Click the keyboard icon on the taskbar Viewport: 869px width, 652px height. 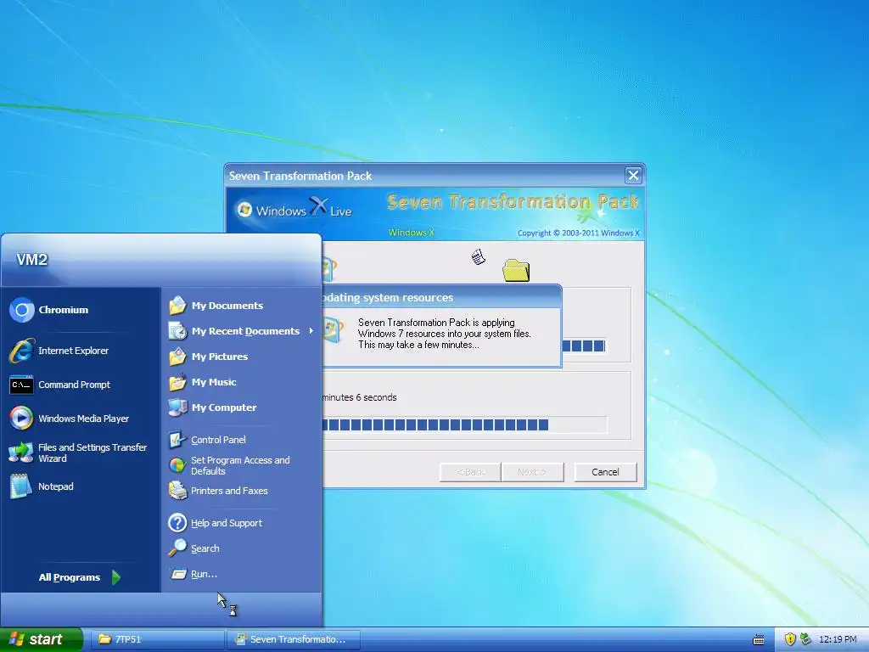[x=759, y=640]
